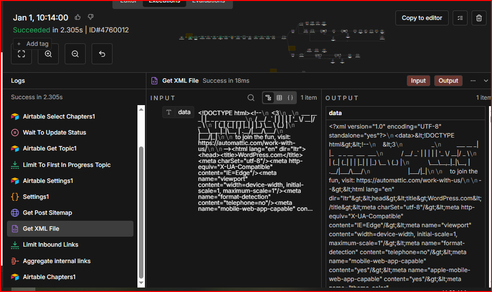Click the file icon beside Get XML File in list
Image resolution: width=492 pixels, height=292 pixels.
coord(15,229)
